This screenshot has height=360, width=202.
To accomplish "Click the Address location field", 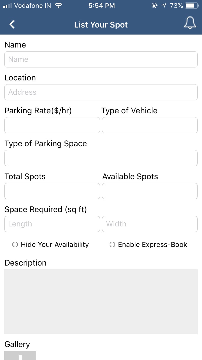I will pyautogui.click(x=101, y=92).
